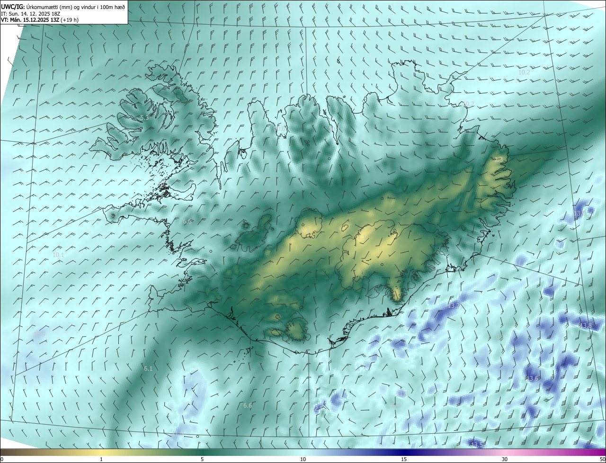Click the "15" tick label on the color scale
This screenshot has height=463, width=606.
pyautogui.click(x=404, y=459)
